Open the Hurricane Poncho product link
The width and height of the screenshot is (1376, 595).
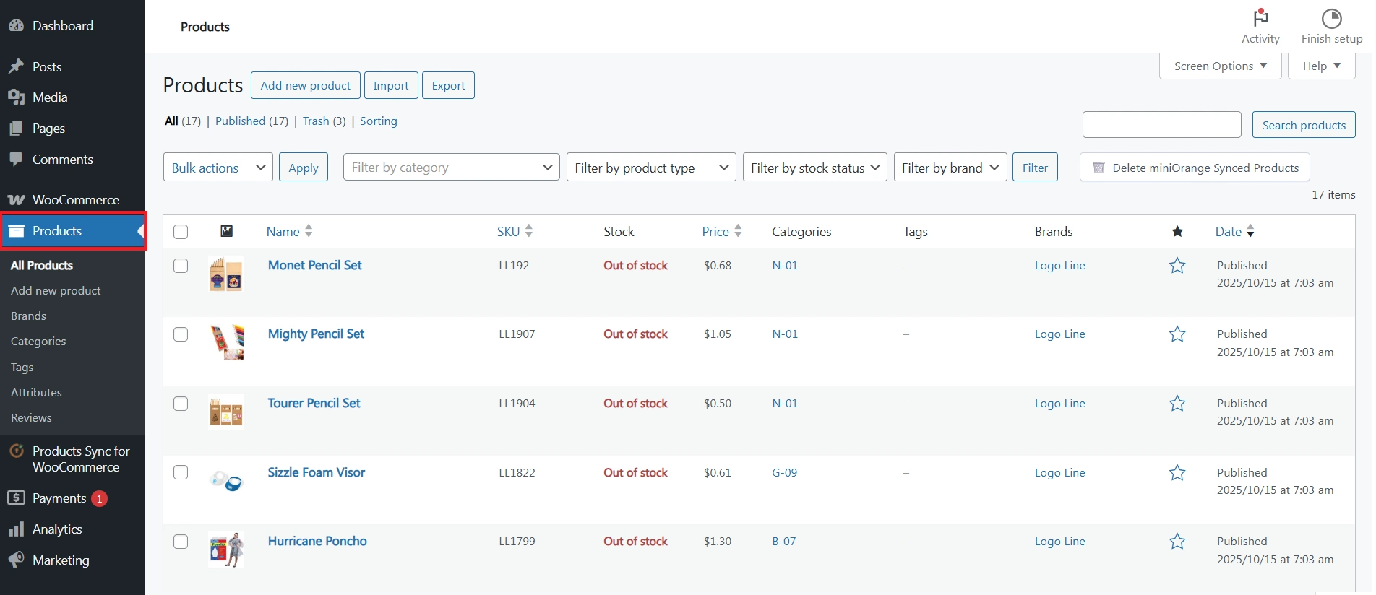317,541
